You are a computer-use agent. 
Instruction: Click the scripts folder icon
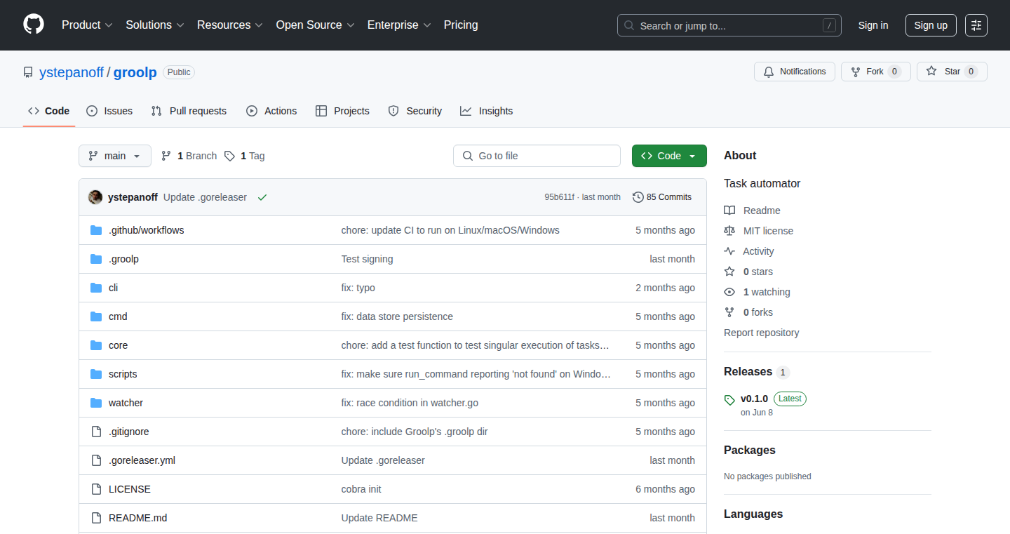tap(96, 374)
